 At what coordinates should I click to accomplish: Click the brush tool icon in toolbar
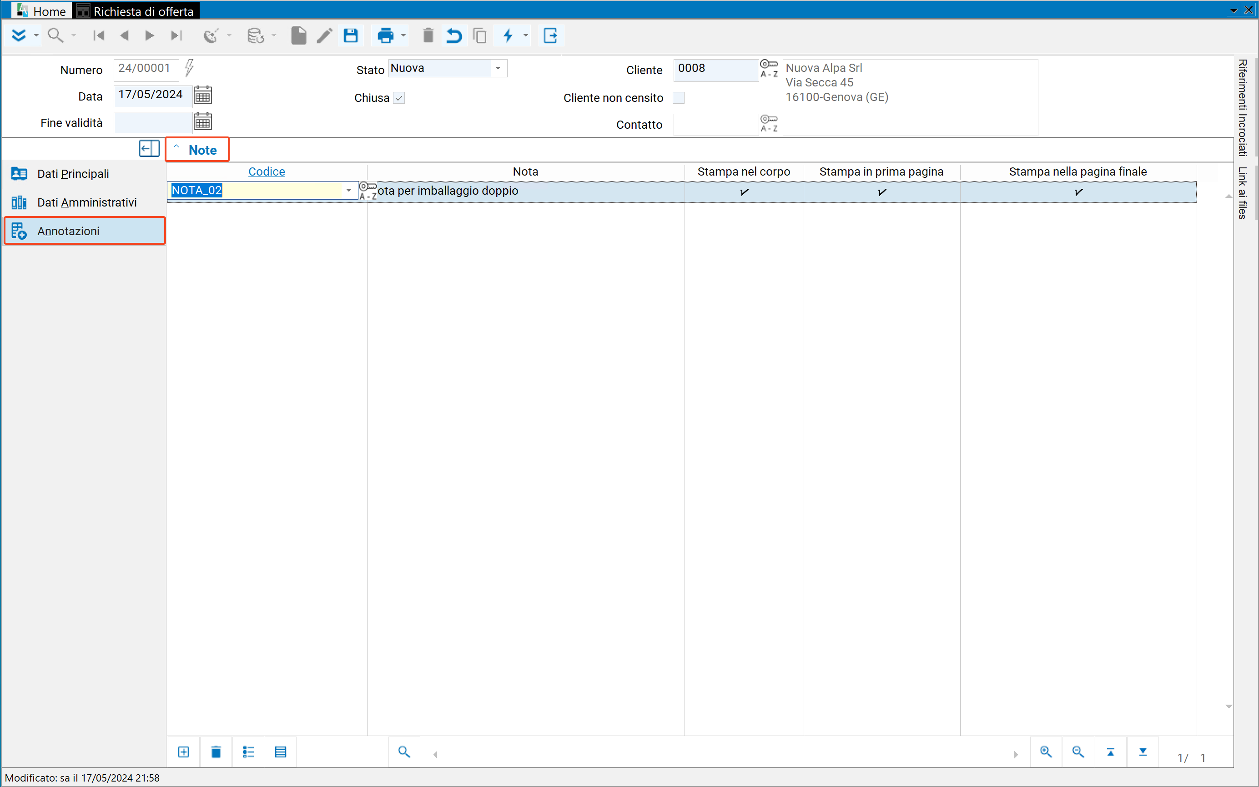[x=211, y=35]
